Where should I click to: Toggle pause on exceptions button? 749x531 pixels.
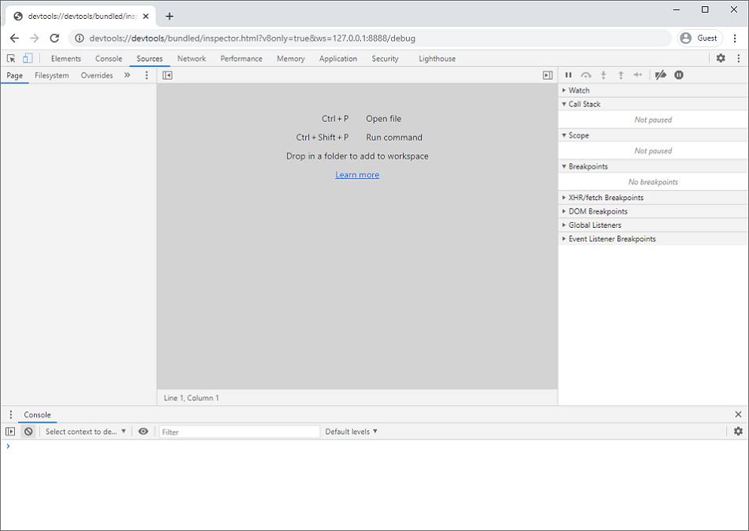tap(679, 76)
